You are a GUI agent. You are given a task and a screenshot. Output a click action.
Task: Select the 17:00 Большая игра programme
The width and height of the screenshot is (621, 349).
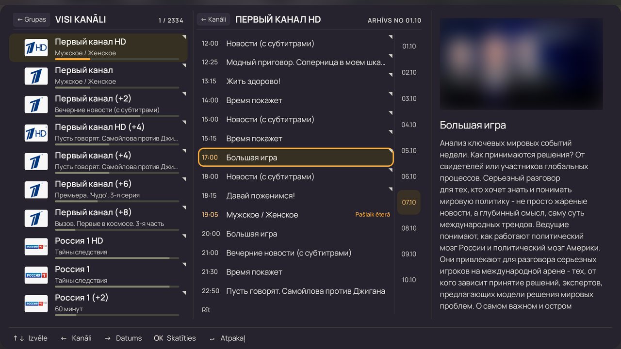click(296, 158)
